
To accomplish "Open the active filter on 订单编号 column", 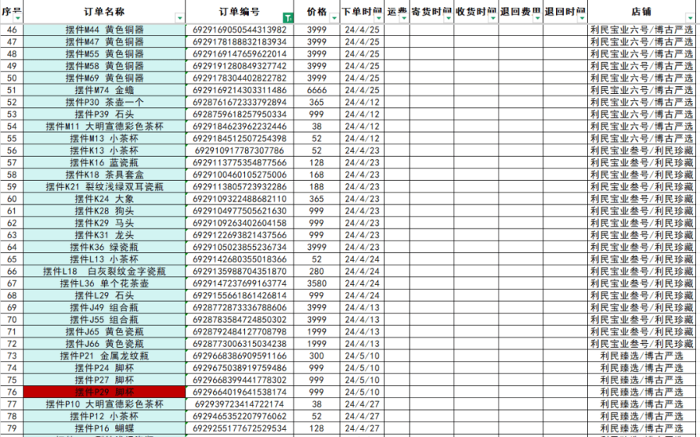I will pos(289,18).
